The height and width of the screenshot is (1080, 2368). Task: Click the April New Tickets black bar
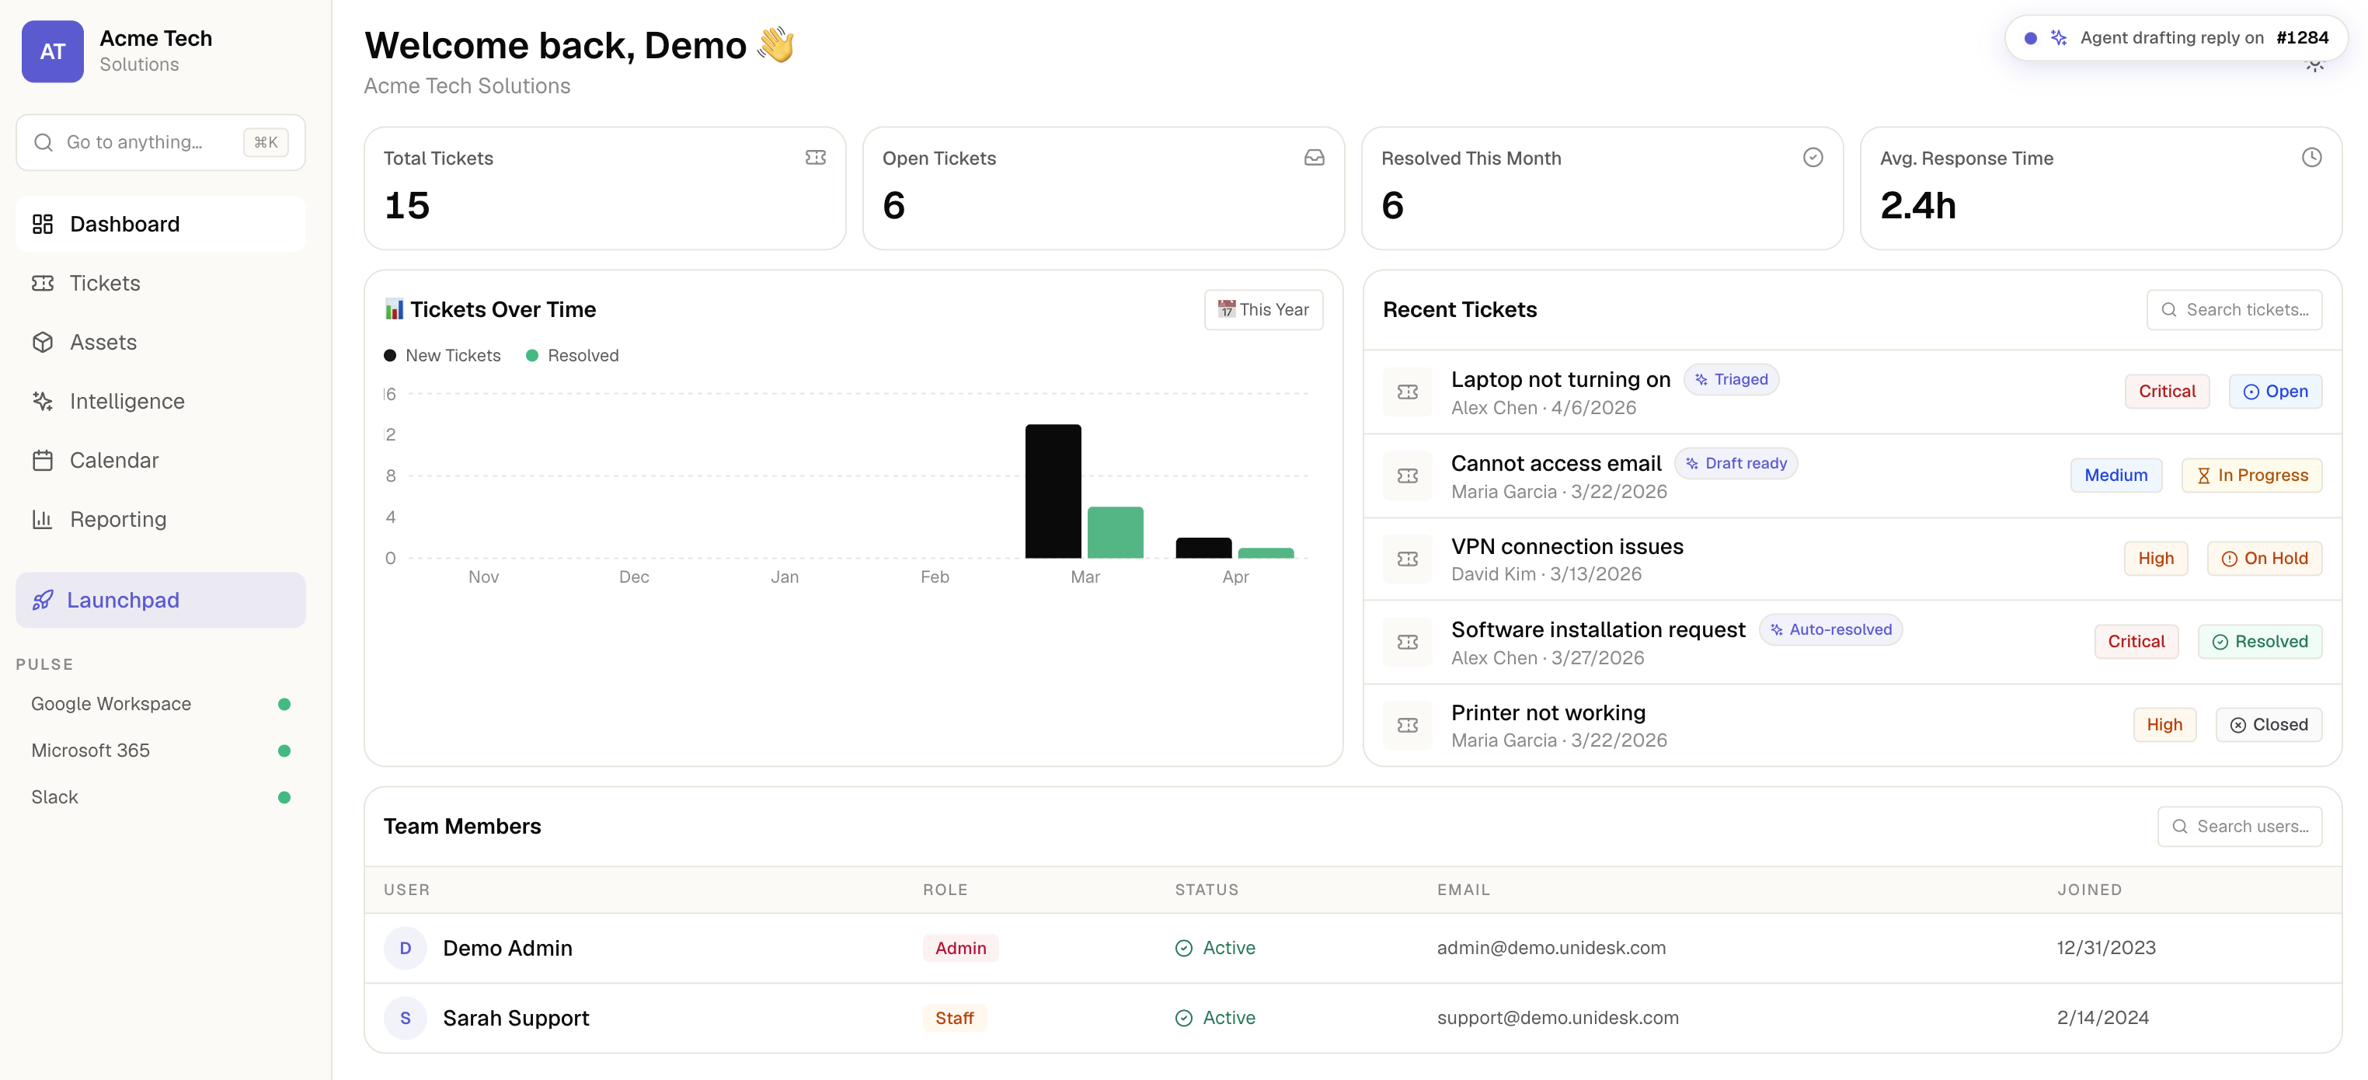pos(1203,548)
